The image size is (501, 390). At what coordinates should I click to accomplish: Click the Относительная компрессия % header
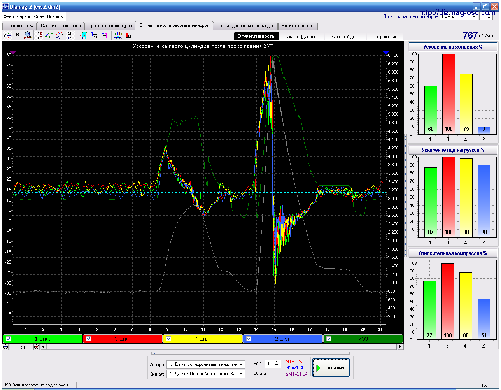[x=453, y=253]
